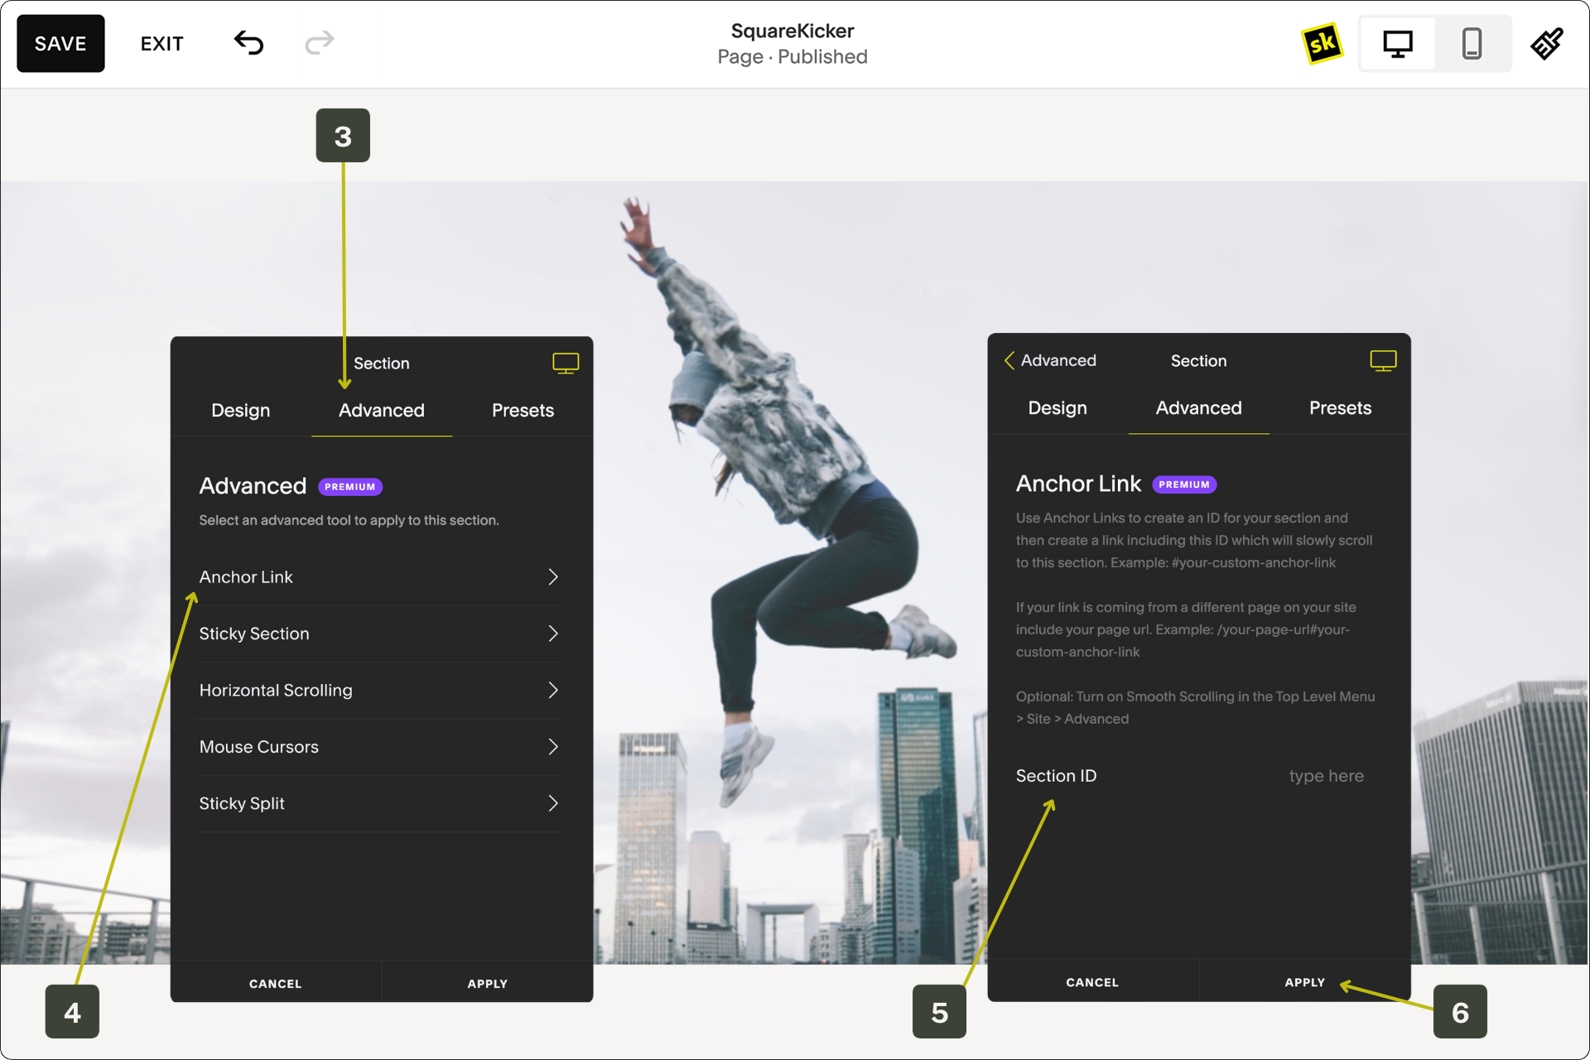
Task: Open the paintbrush styles icon
Action: point(1546,44)
